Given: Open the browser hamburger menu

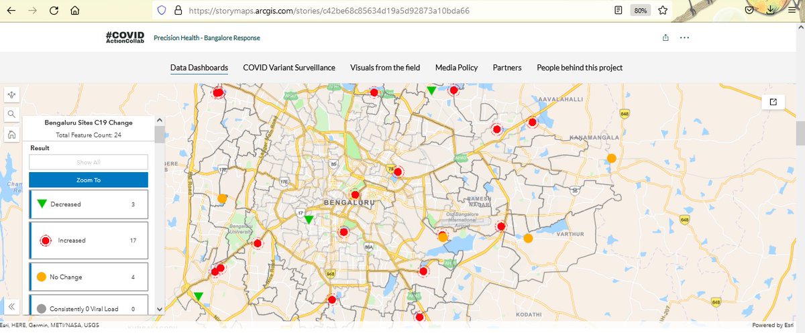Looking at the screenshot, I should (793, 11).
